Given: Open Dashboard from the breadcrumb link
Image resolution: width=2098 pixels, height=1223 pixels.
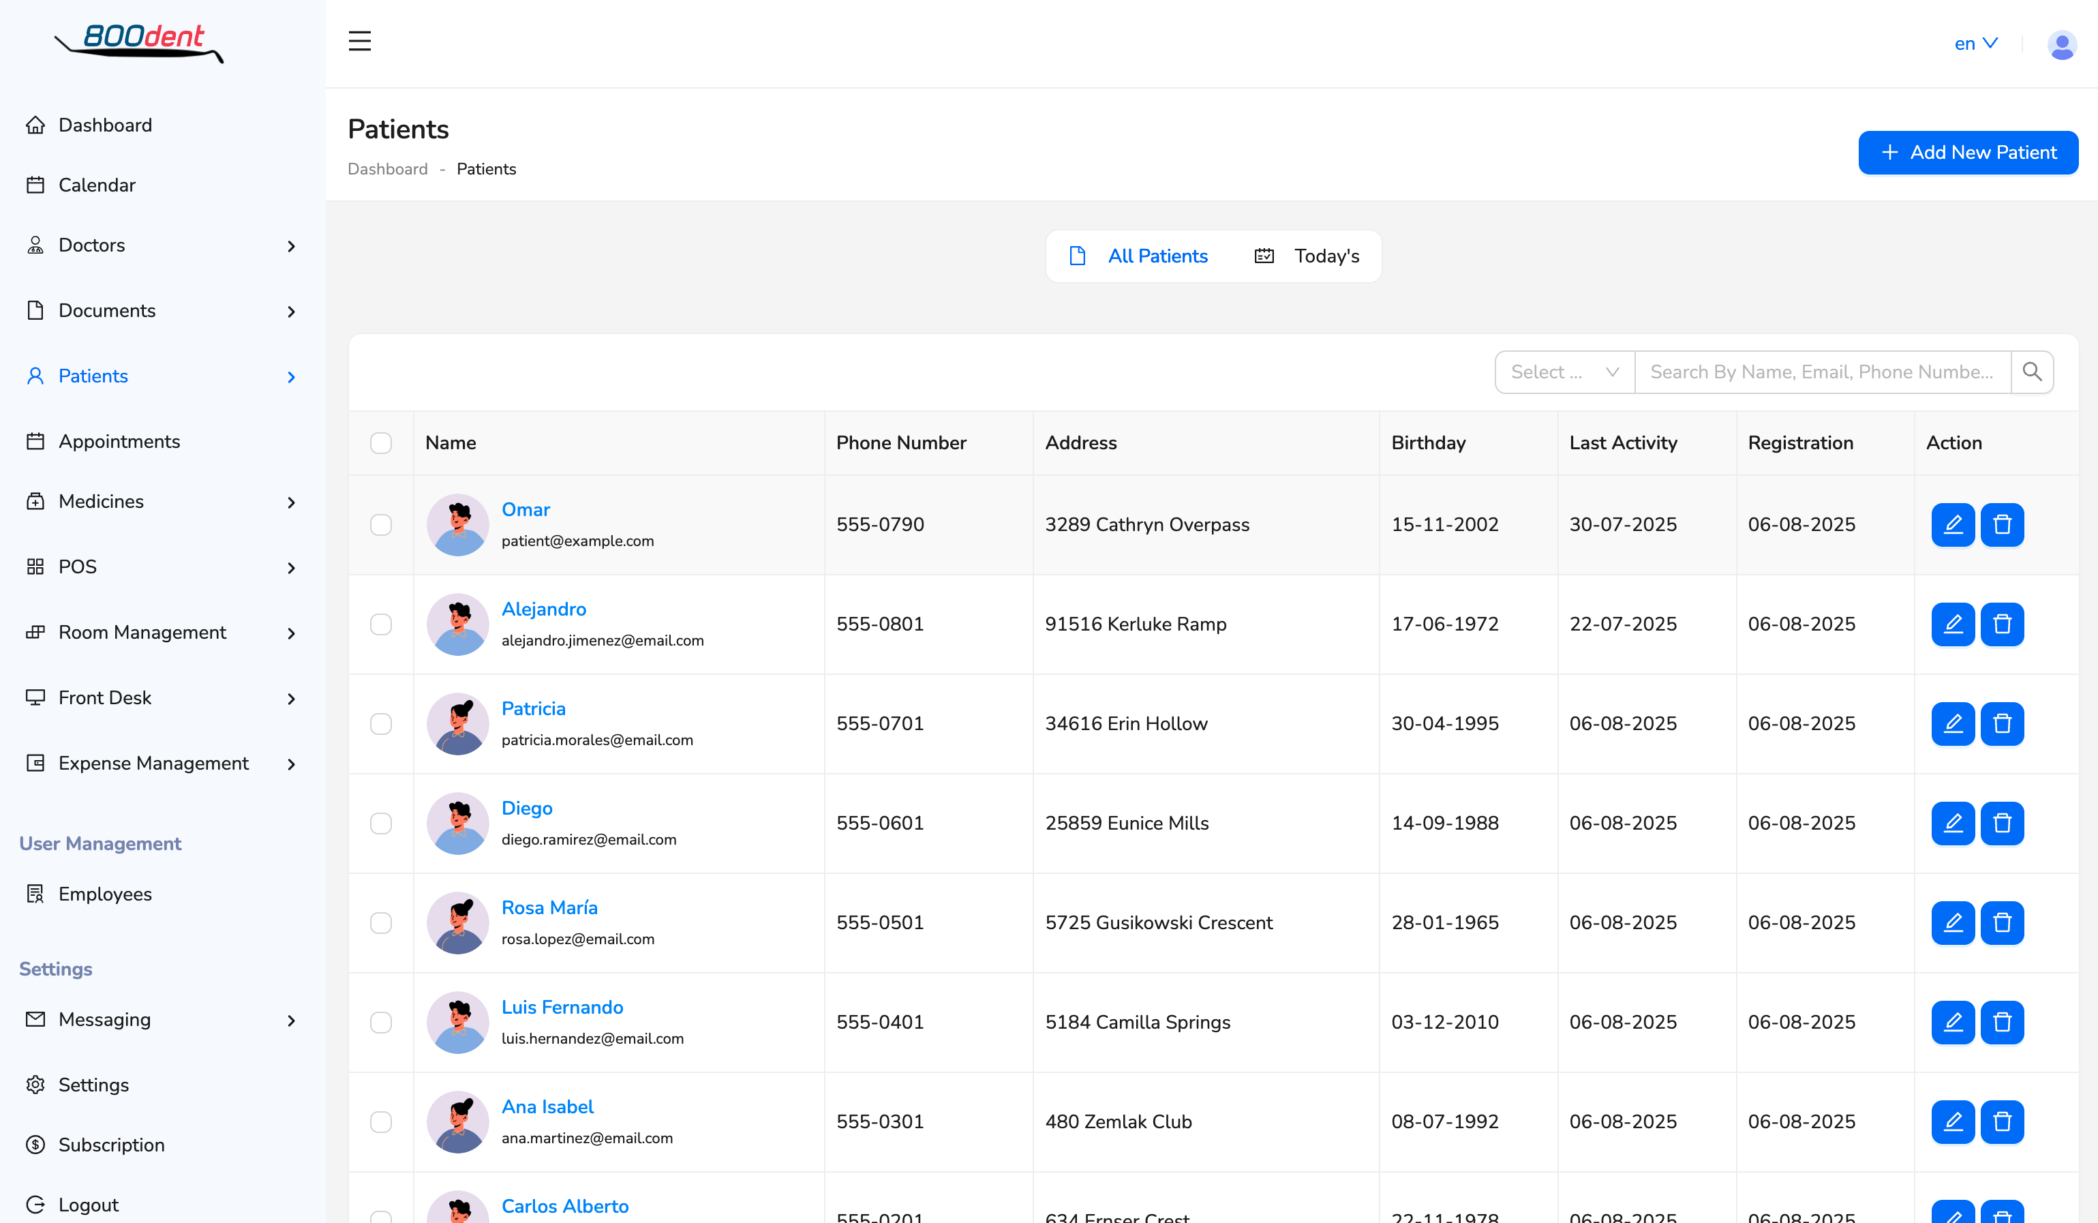Looking at the screenshot, I should click(387, 169).
